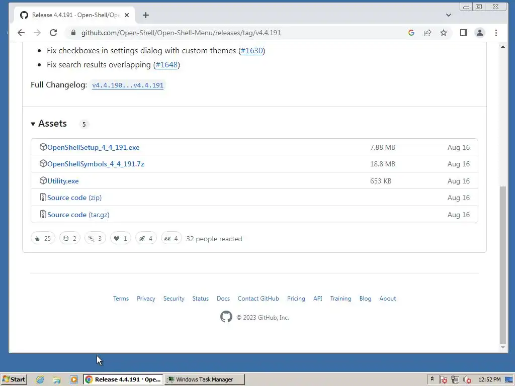Click the share page icon
This screenshot has width=515, height=386.
pos(427,33)
